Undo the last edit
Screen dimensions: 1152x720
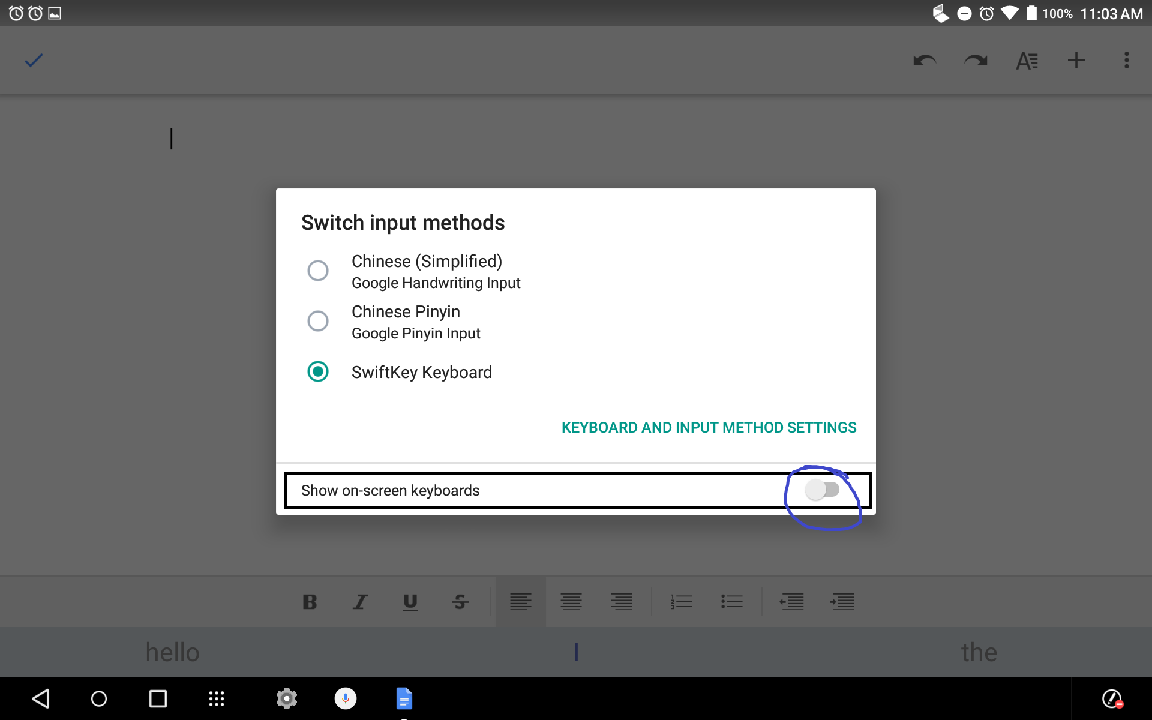coord(925,60)
